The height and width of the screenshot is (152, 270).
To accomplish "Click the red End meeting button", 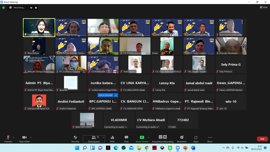I will pyautogui.click(x=262, y=139).
